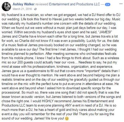Open Ashley Walker's profile name link
Screen dimensions: 124x122
24,4
